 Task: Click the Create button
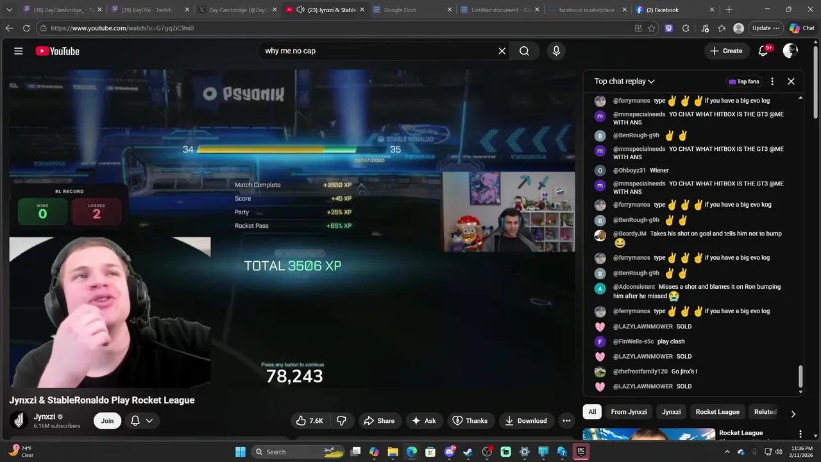pyautogui.click(x=727, y=51)
